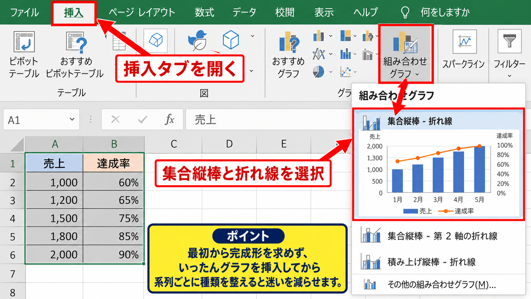
Task: Click cell containing 90%
Action: (113, 254)
